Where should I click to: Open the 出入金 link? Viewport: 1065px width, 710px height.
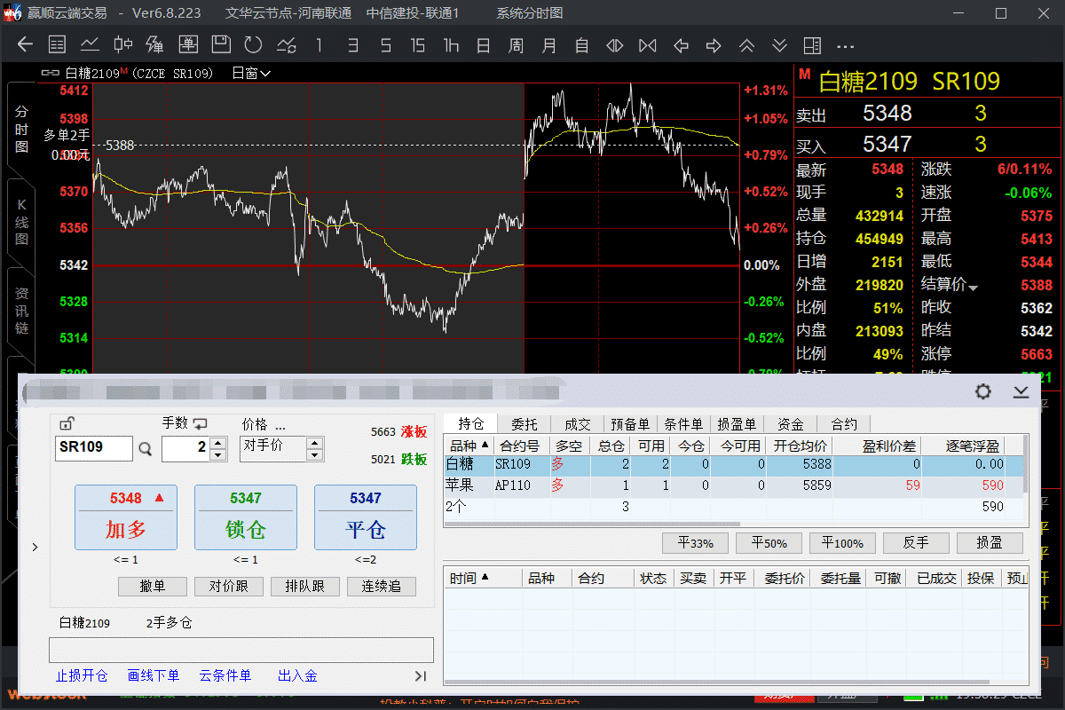pos(297,675)
